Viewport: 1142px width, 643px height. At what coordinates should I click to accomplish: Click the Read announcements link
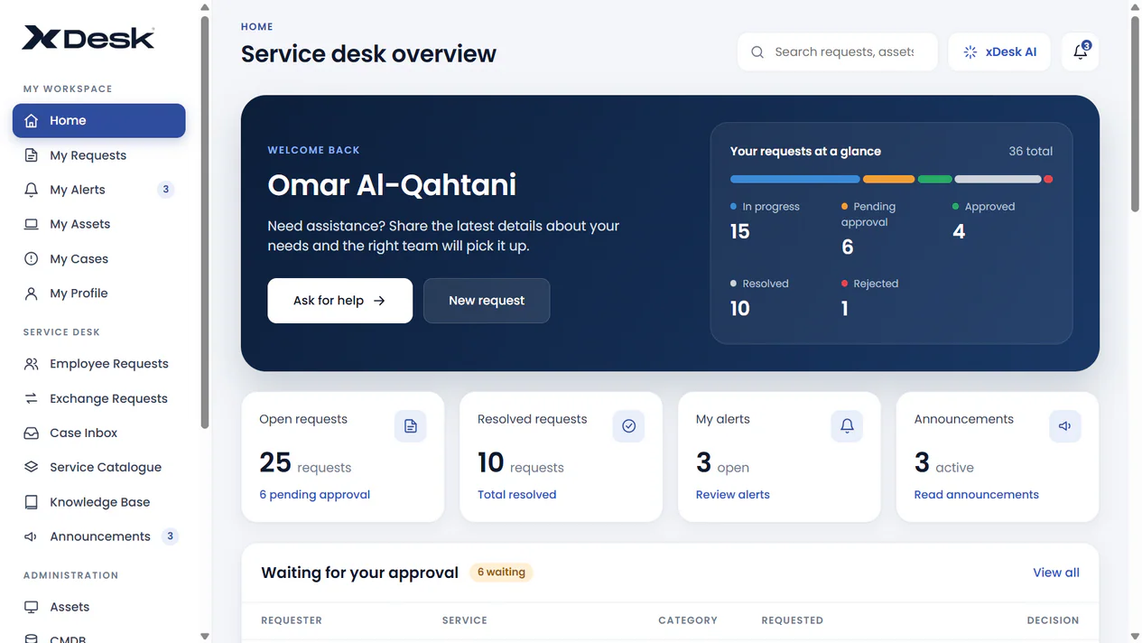[x=977, y=495]
